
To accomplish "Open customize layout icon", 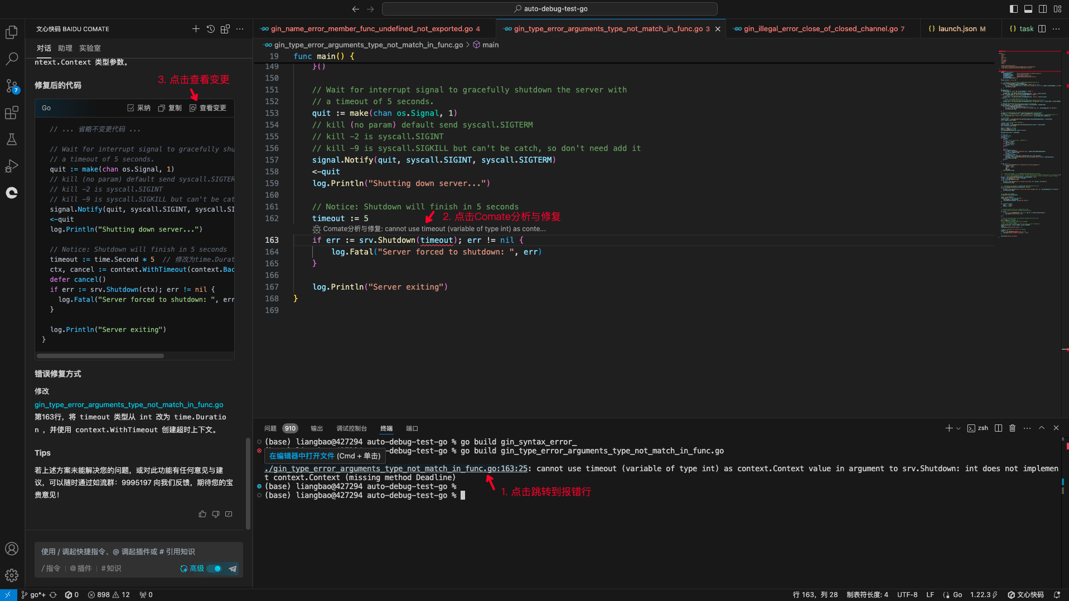I will (1058, 9).
